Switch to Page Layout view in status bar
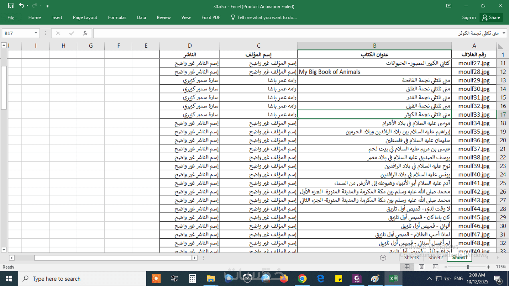This screenshot has height=286, width=509. 421,267
